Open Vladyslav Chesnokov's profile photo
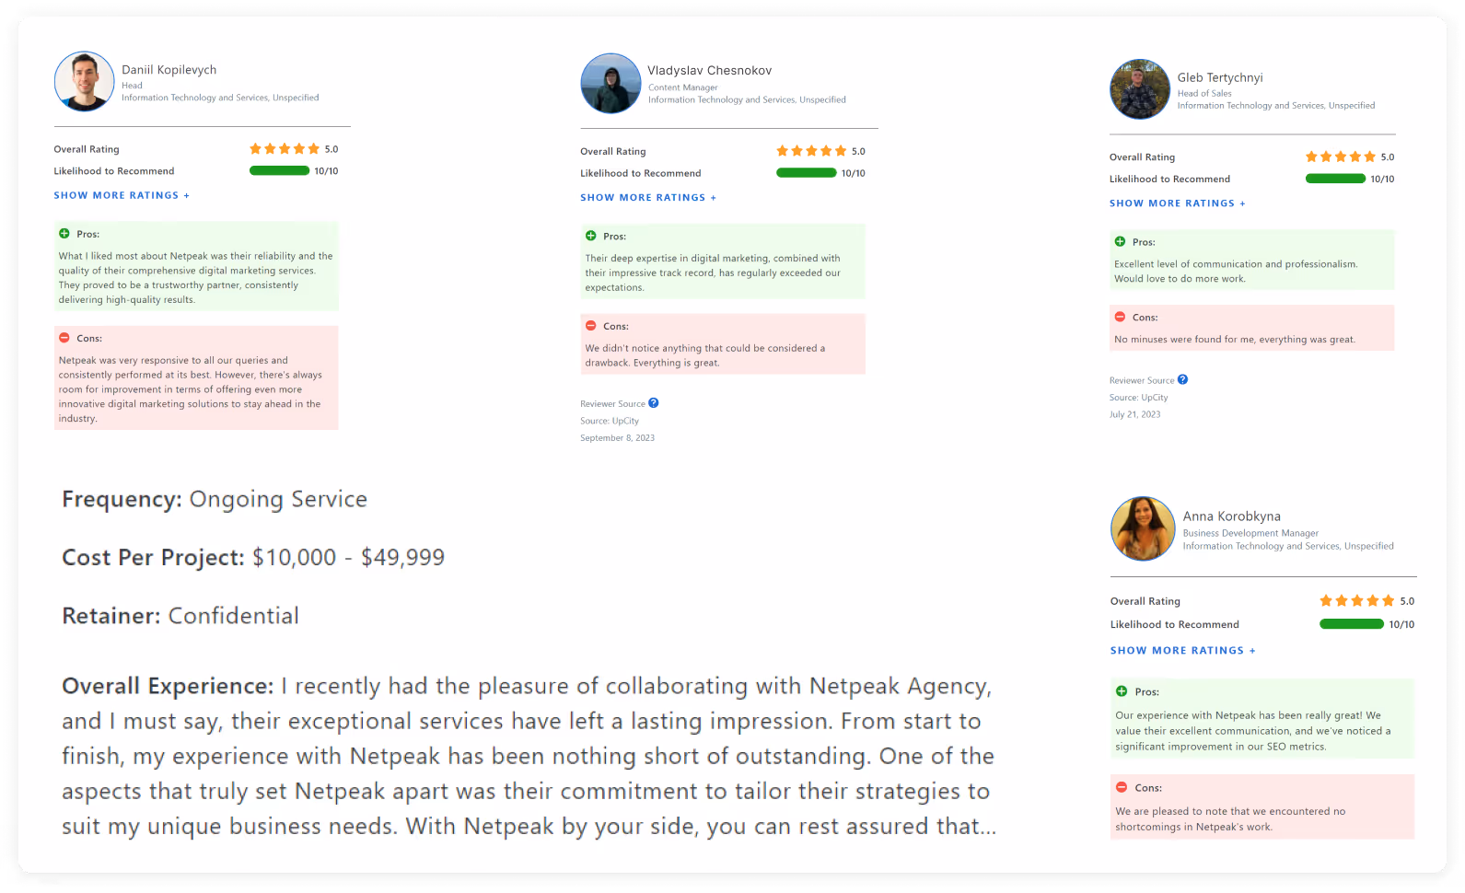 [x=610, y=84]
